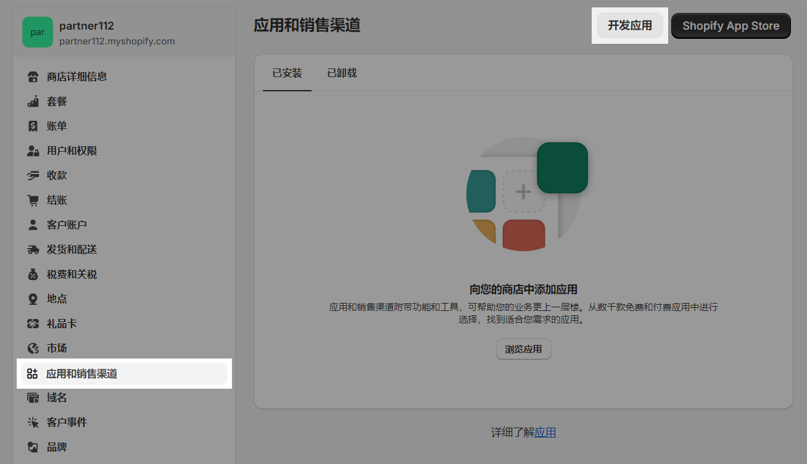The width and height of the screenshot is (807, 464).
Task: Click the 礼品卡 gift card icon
Action: 33,323
